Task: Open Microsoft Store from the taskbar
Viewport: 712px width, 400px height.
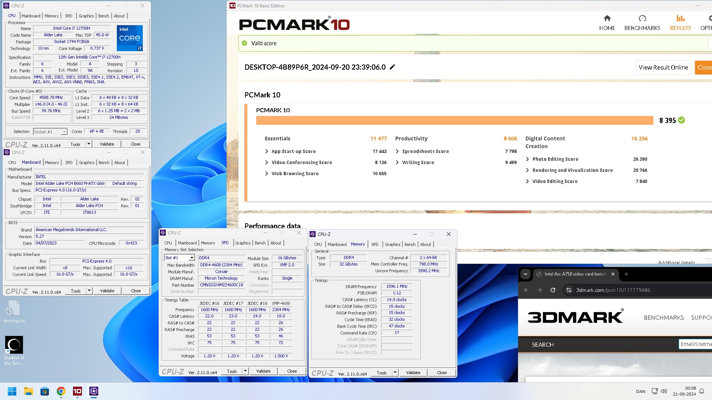Action: tap(45, 391)
